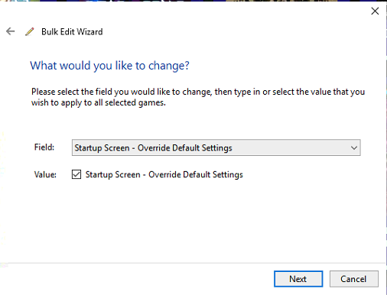Select 'Startup Screen' text inside Field box

click(102, 148)
